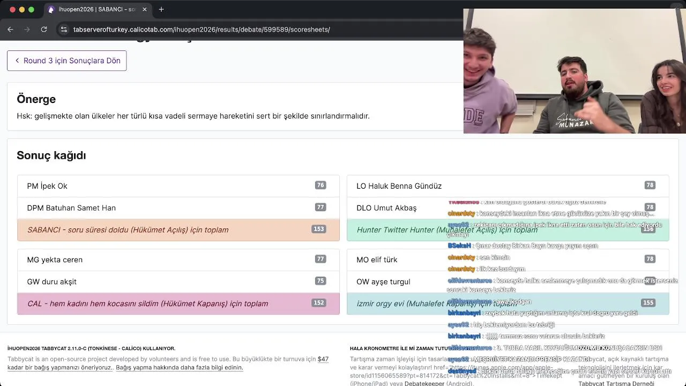
Task: Click the motion text starting Hsk
Action: tap(193, 116)
